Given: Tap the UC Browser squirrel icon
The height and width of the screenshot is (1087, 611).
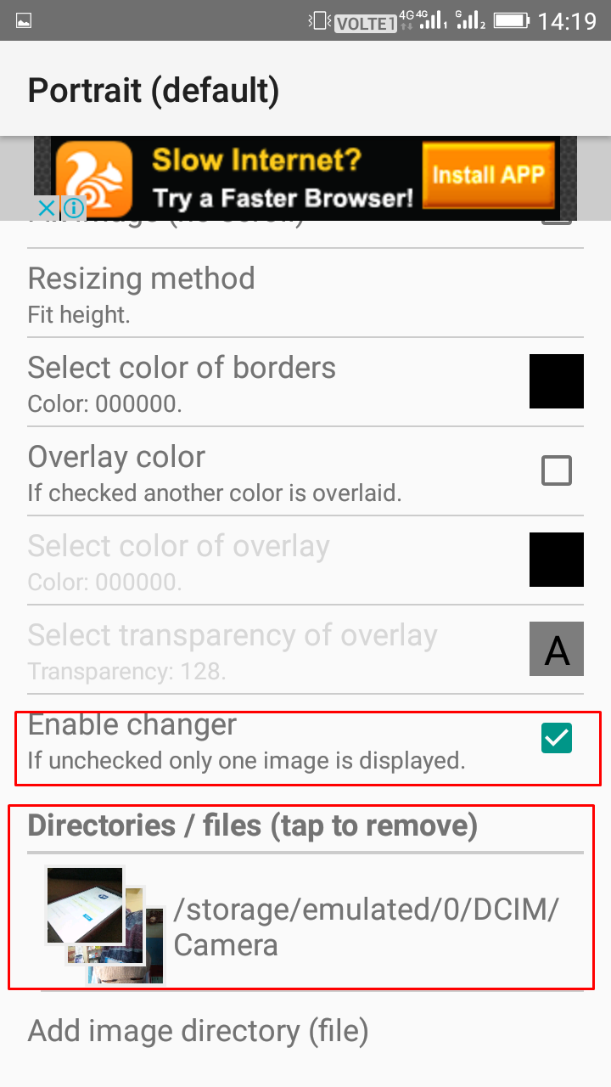Looking at the screenshot, I should 94,176.
